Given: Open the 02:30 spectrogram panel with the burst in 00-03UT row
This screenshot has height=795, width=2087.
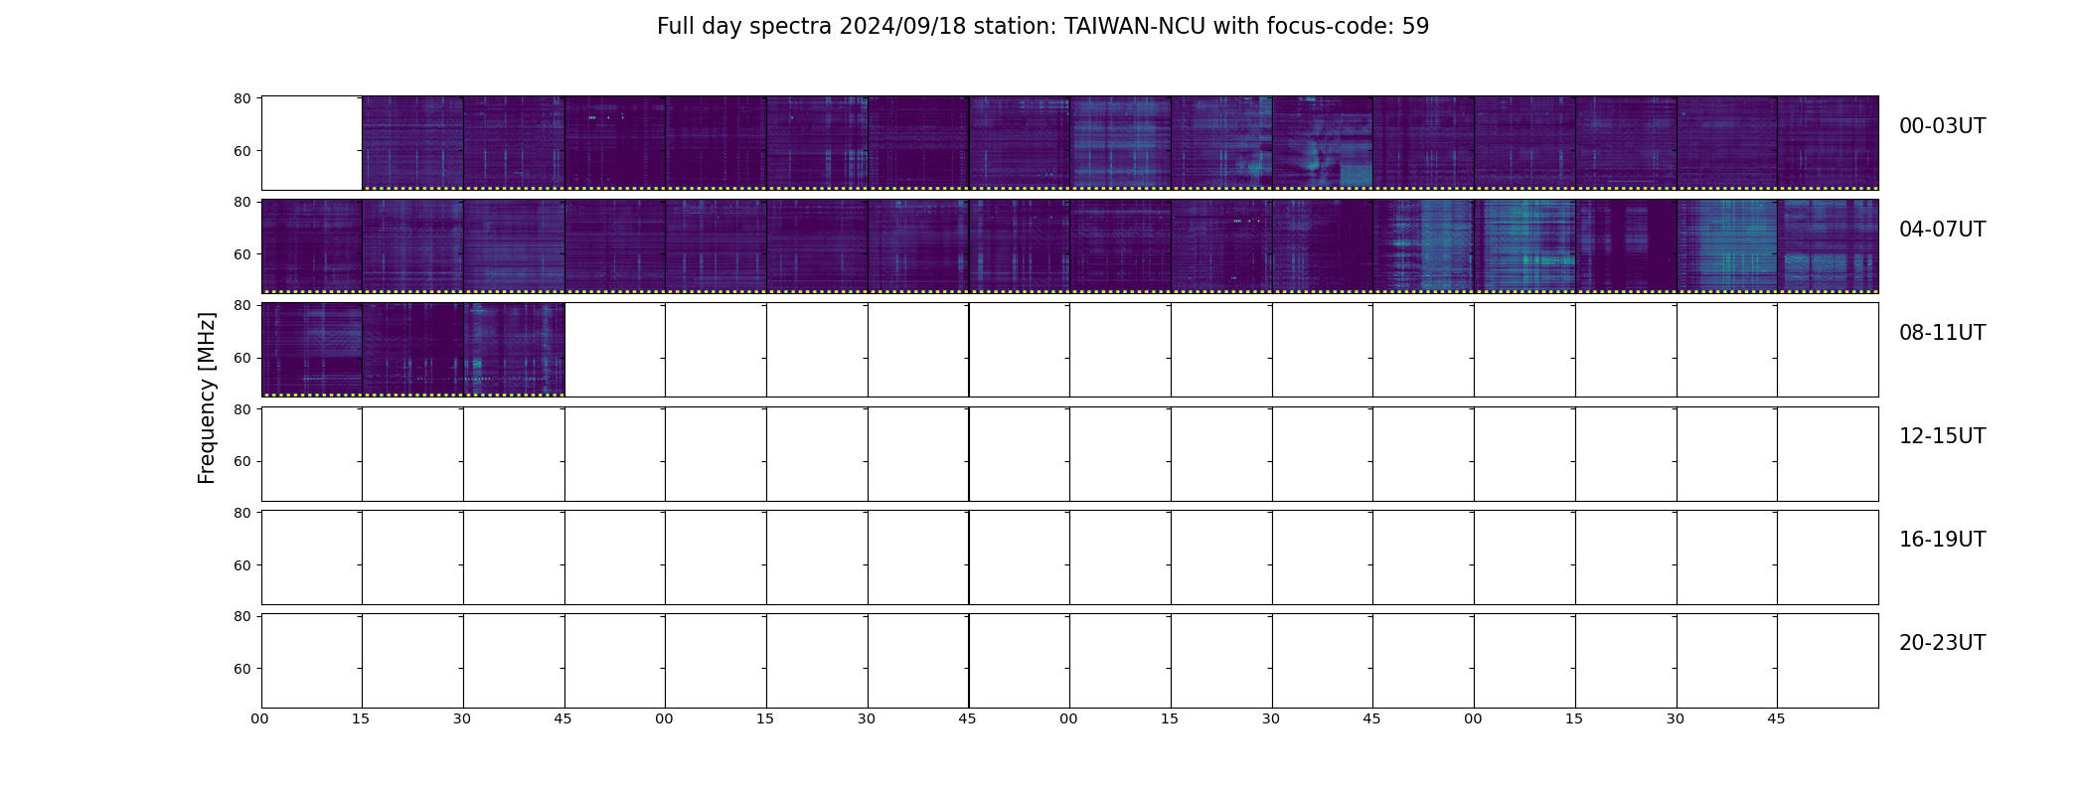Looking at the screenshot, I should click(1322, 143).
